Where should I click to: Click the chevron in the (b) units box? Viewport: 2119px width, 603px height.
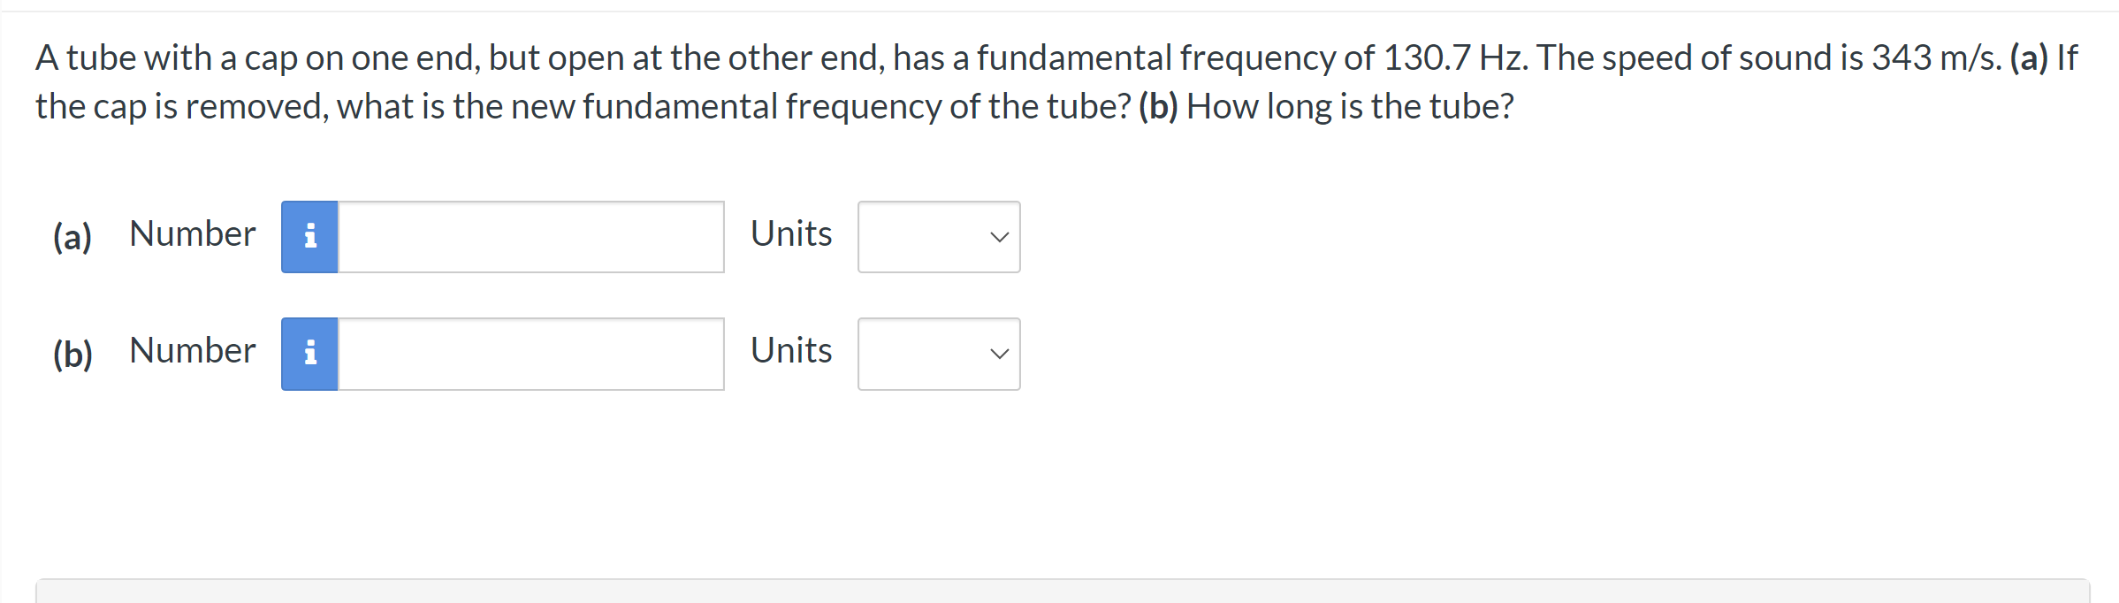point(998,355)
